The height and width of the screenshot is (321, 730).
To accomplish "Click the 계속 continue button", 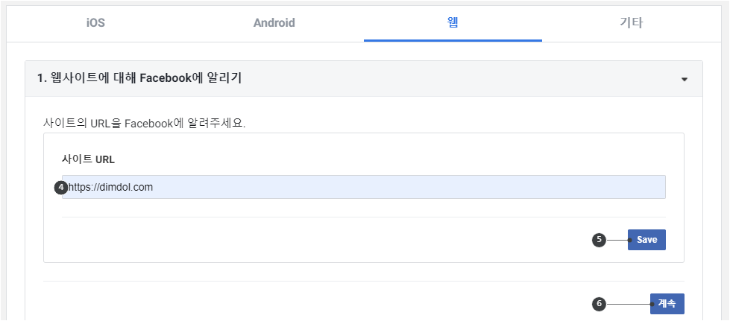I will tap(667, 304).
